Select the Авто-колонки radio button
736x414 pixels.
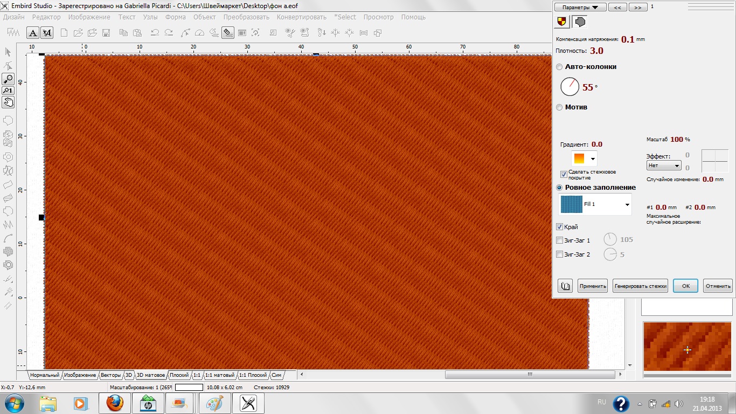point(559,67)
